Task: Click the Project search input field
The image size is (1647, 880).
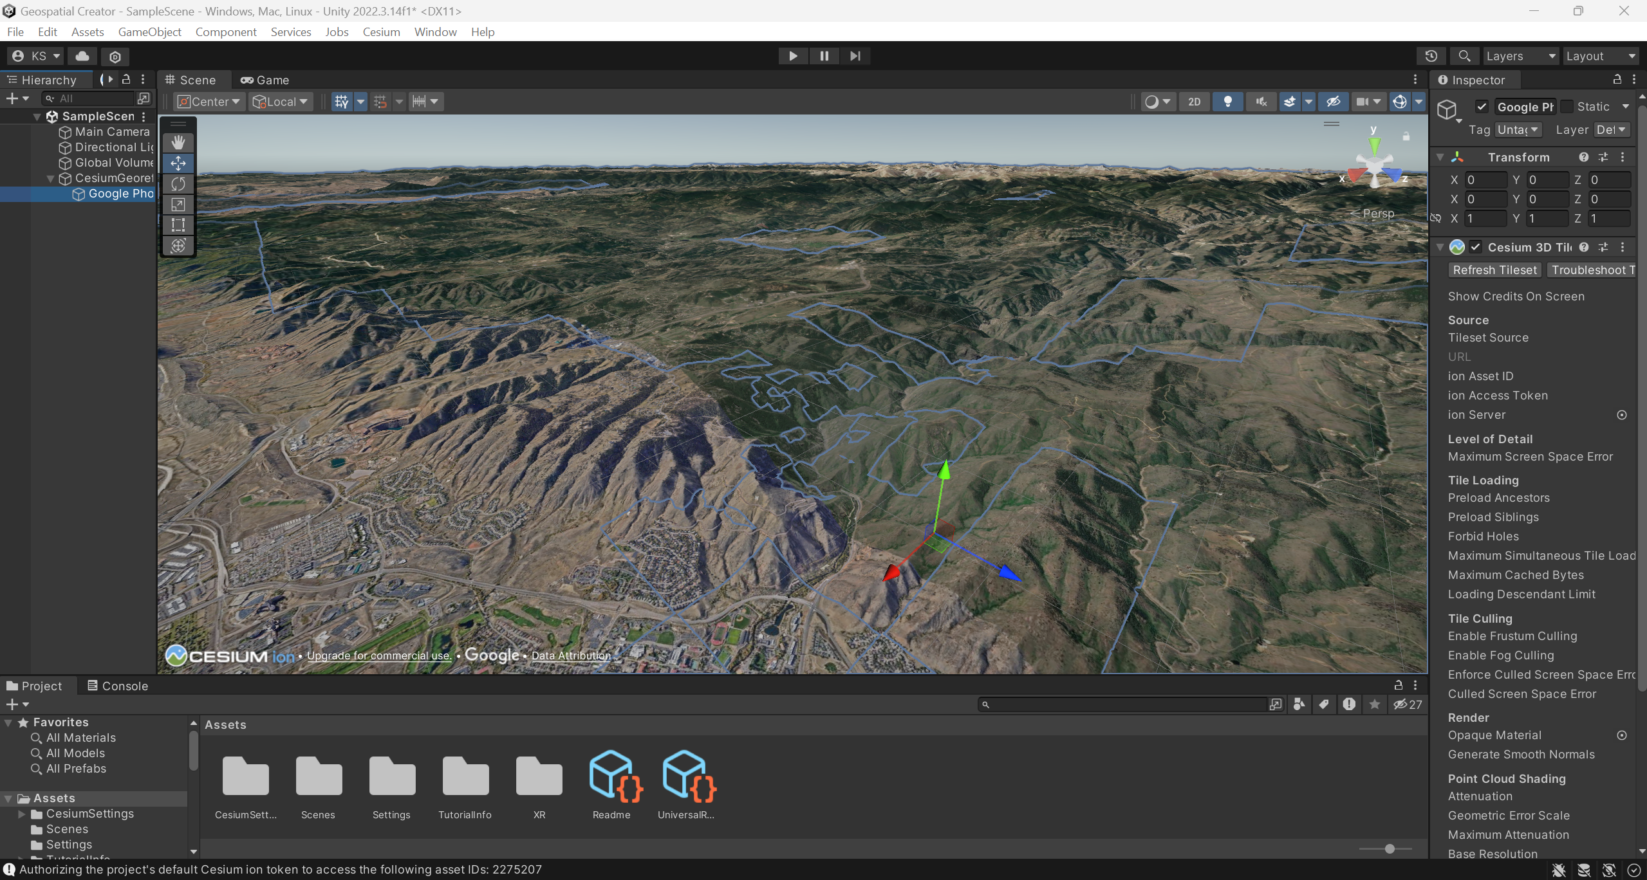Action: (1124, 704)
